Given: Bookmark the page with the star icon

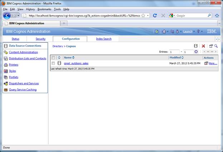Looking at the screenshot, I should click(x=143, y=15).
